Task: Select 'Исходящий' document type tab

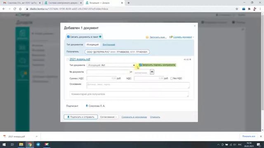Action: [92, 45]
